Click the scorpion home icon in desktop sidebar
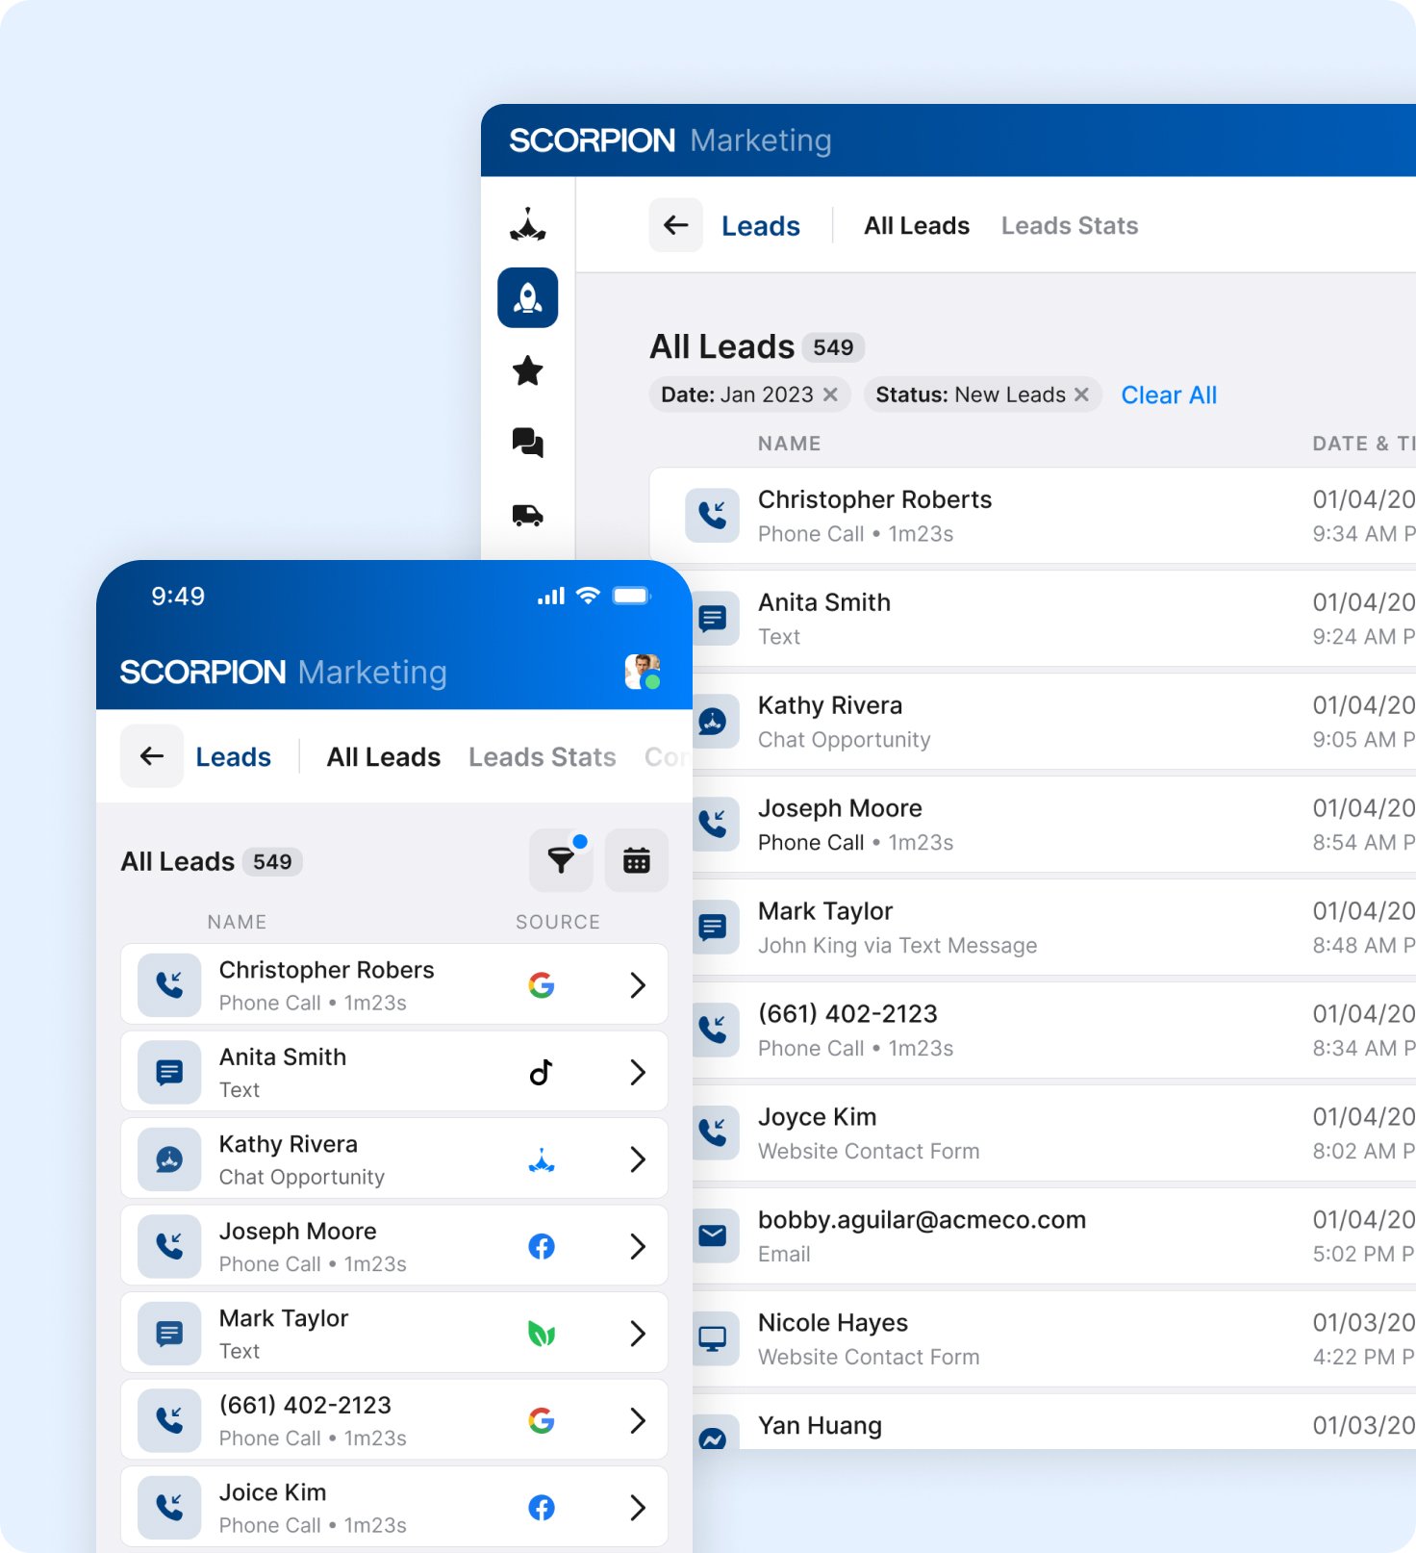 click(527, 225)
